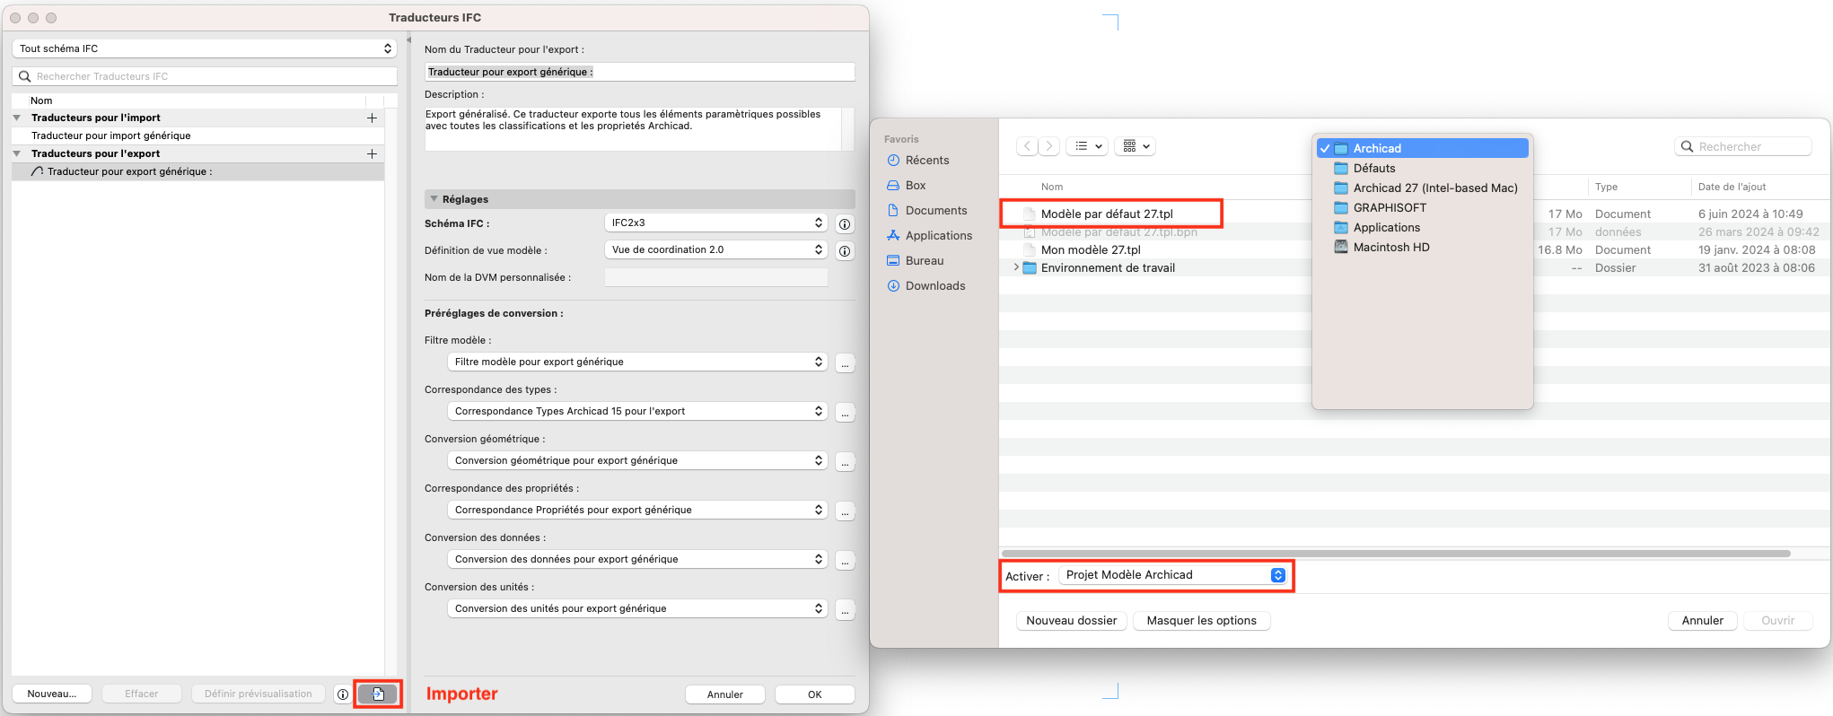Choose Archicad 27 (Intel-based Mac) in popup

[1423, 188]
